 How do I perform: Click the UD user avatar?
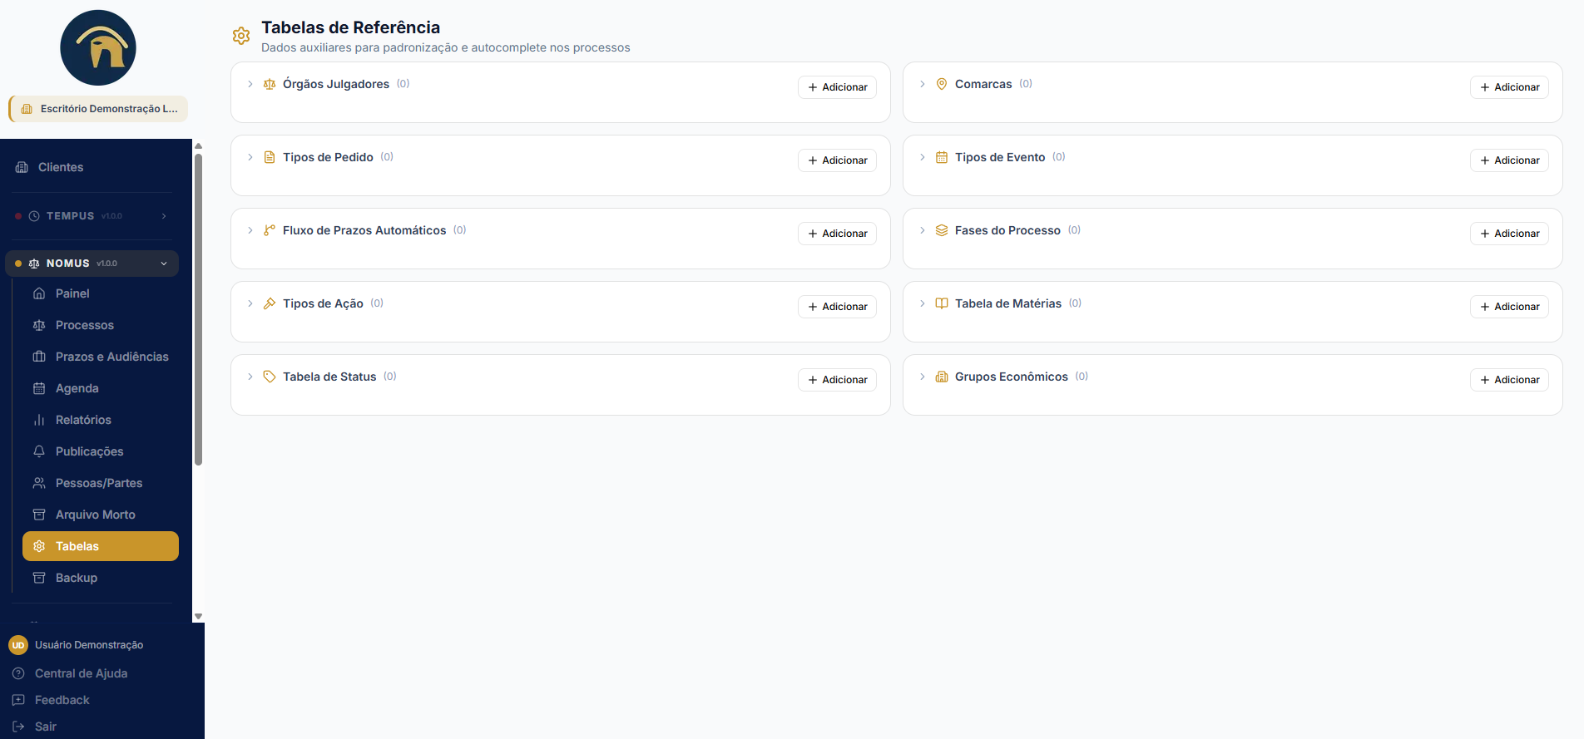click(x=18, y=645)
